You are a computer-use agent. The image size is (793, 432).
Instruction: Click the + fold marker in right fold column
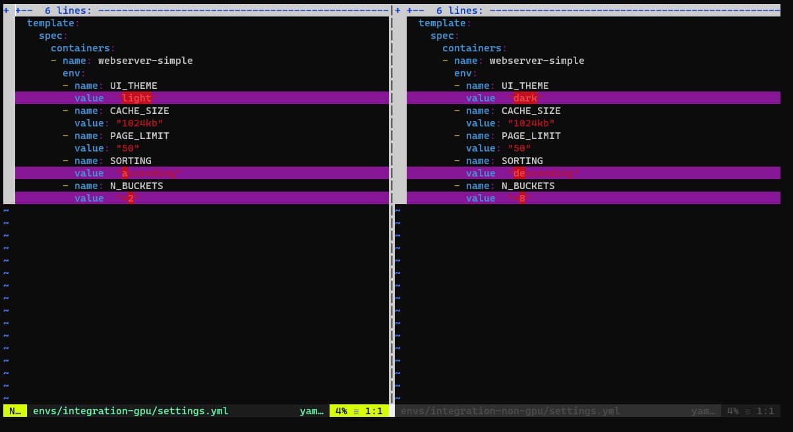point(398,11)
